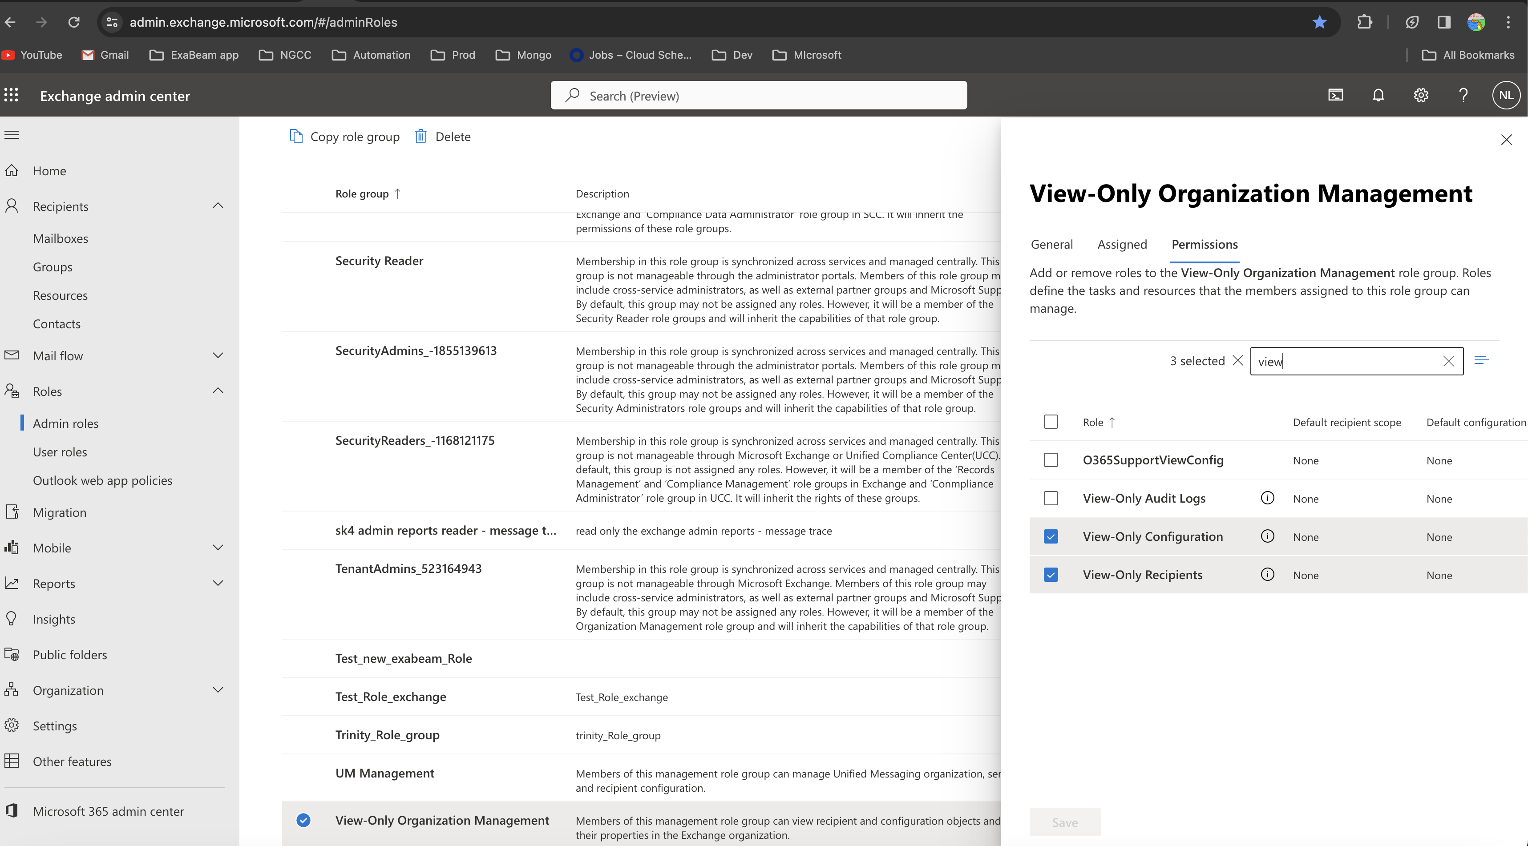Collapse the Recipients navigation section
Screen dimensions: 1528x846
click(218, 206)
